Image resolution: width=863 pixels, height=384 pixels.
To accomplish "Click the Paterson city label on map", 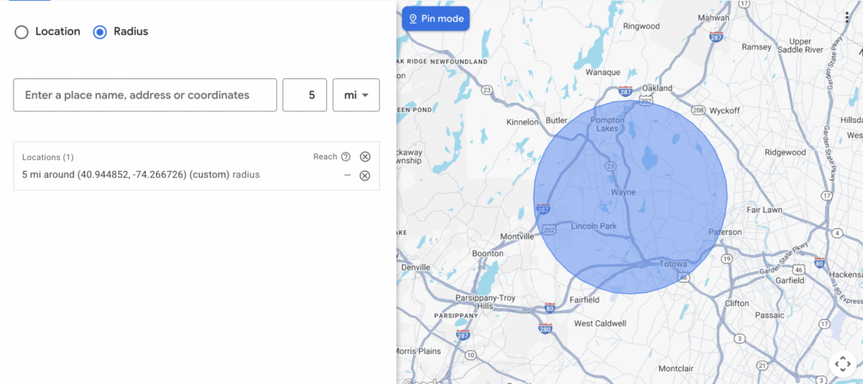I will (x=725, y=232).
